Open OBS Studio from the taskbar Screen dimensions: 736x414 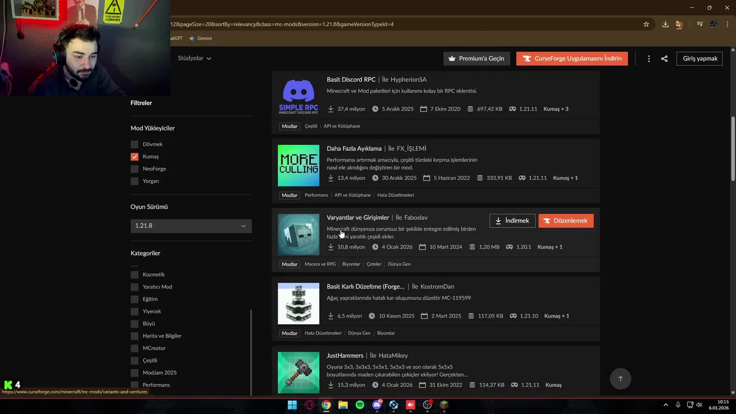427,405
